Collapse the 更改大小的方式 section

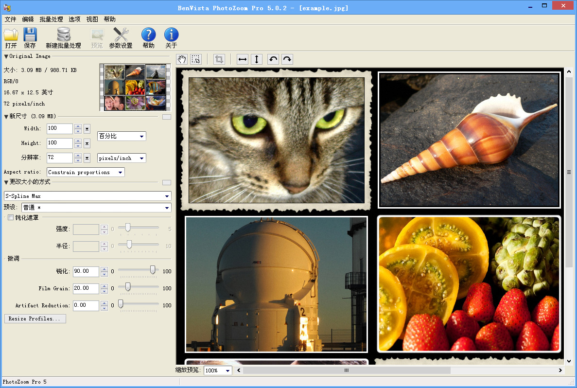pyautogui.click(x=6, y=182)
